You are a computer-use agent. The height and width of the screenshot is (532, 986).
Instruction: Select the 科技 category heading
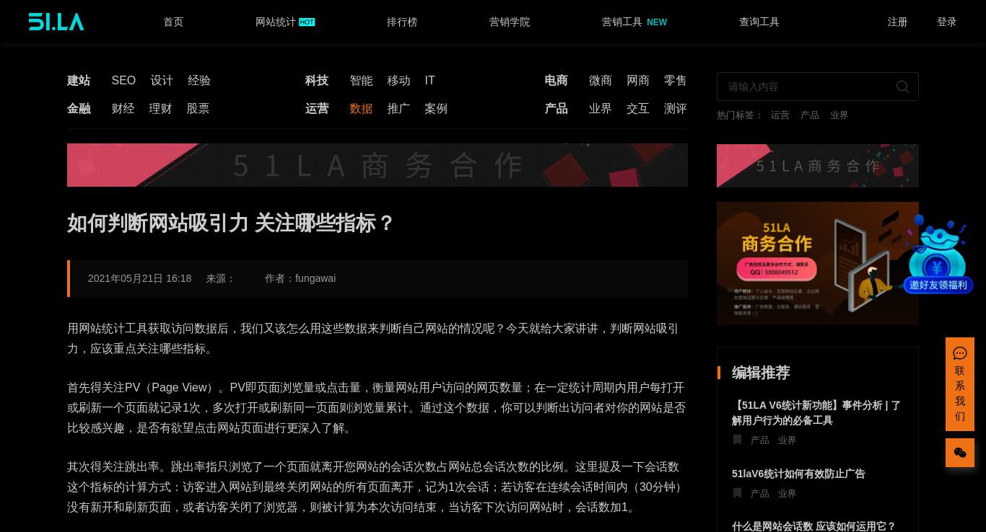[x=317, y=81]
